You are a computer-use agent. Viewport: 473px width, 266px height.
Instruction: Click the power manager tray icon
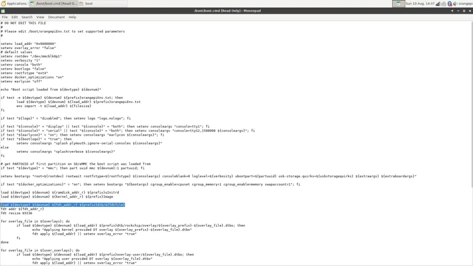[443, 4]
